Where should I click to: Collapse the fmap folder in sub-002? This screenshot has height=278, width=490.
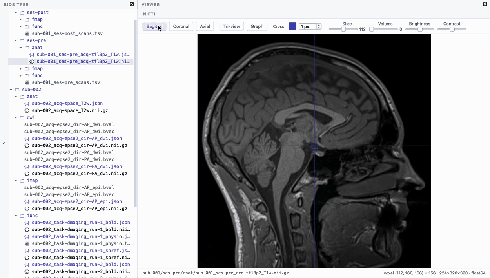(x=16, y=181)
